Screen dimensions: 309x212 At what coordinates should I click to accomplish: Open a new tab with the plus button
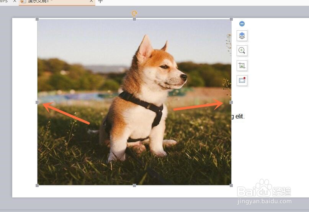coord(100,2)
